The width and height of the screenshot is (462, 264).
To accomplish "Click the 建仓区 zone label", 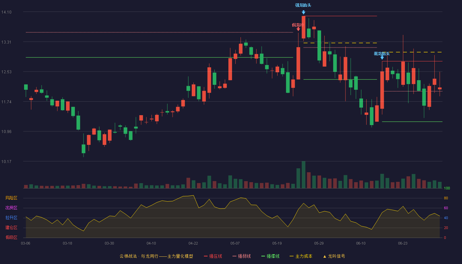I will [11, 228].
